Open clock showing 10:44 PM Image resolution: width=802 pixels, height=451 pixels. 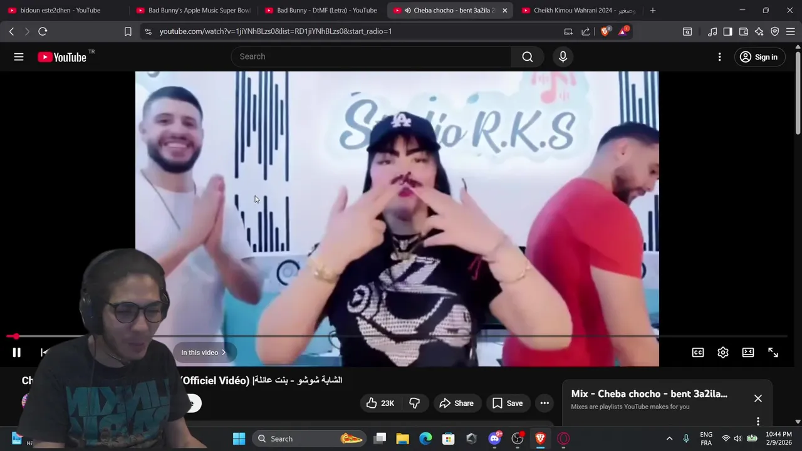tap(778, 438)
